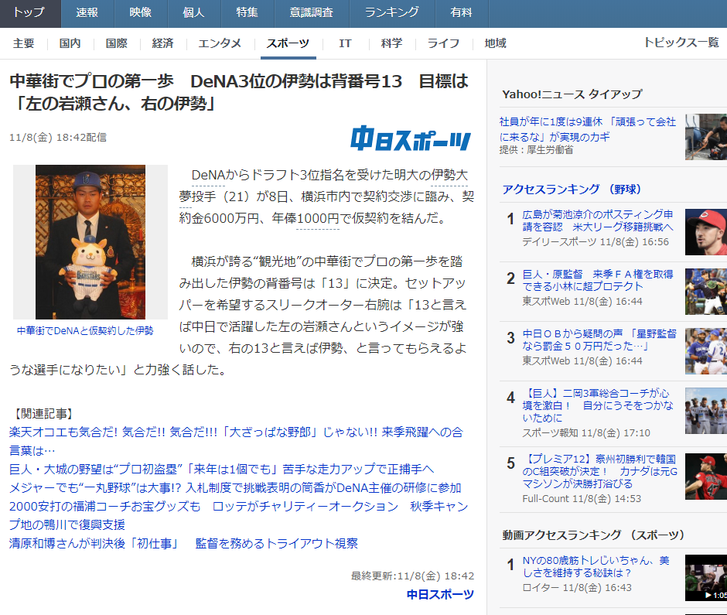This screenshot has width=727, height=615.
Task: Click デイリースポーツ 11/8(金) 16:56 source line
Action: click(596, 242)
